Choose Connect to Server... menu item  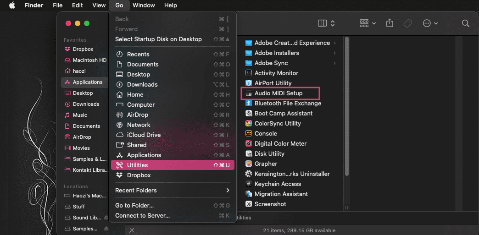pos(173,215)
